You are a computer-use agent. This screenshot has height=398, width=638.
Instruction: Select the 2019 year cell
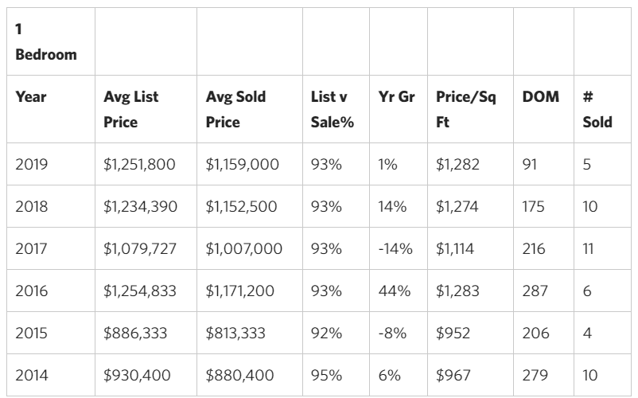(32, 165)
